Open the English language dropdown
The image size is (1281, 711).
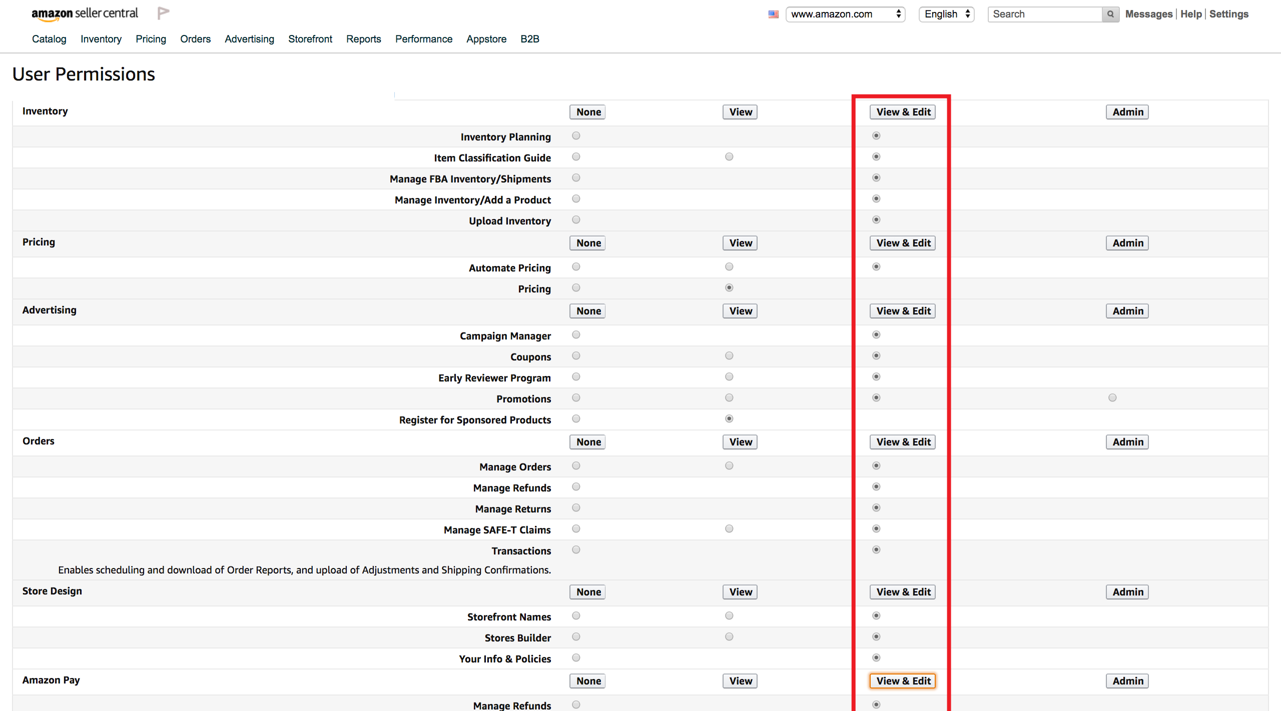click(x=947, y=14)
